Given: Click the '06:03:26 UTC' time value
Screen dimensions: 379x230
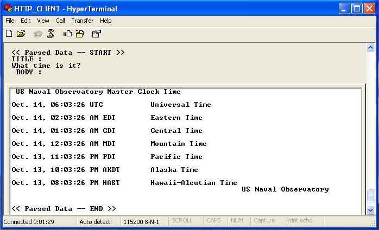Looking at the screenshot, I should 77,105.
